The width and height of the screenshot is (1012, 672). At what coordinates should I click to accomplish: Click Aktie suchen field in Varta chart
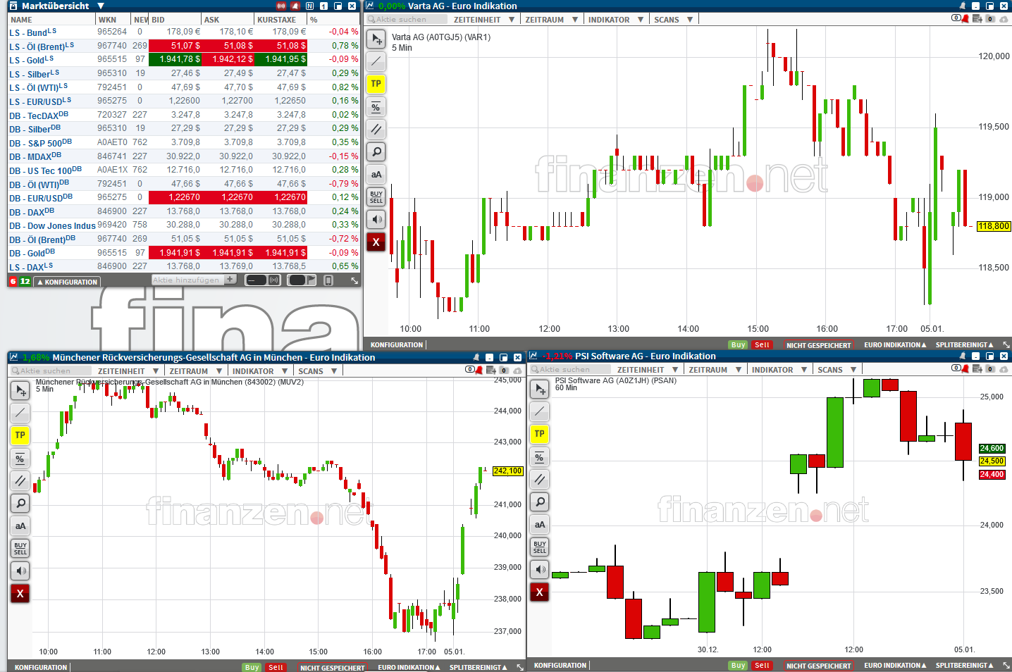tap(407, 20)
